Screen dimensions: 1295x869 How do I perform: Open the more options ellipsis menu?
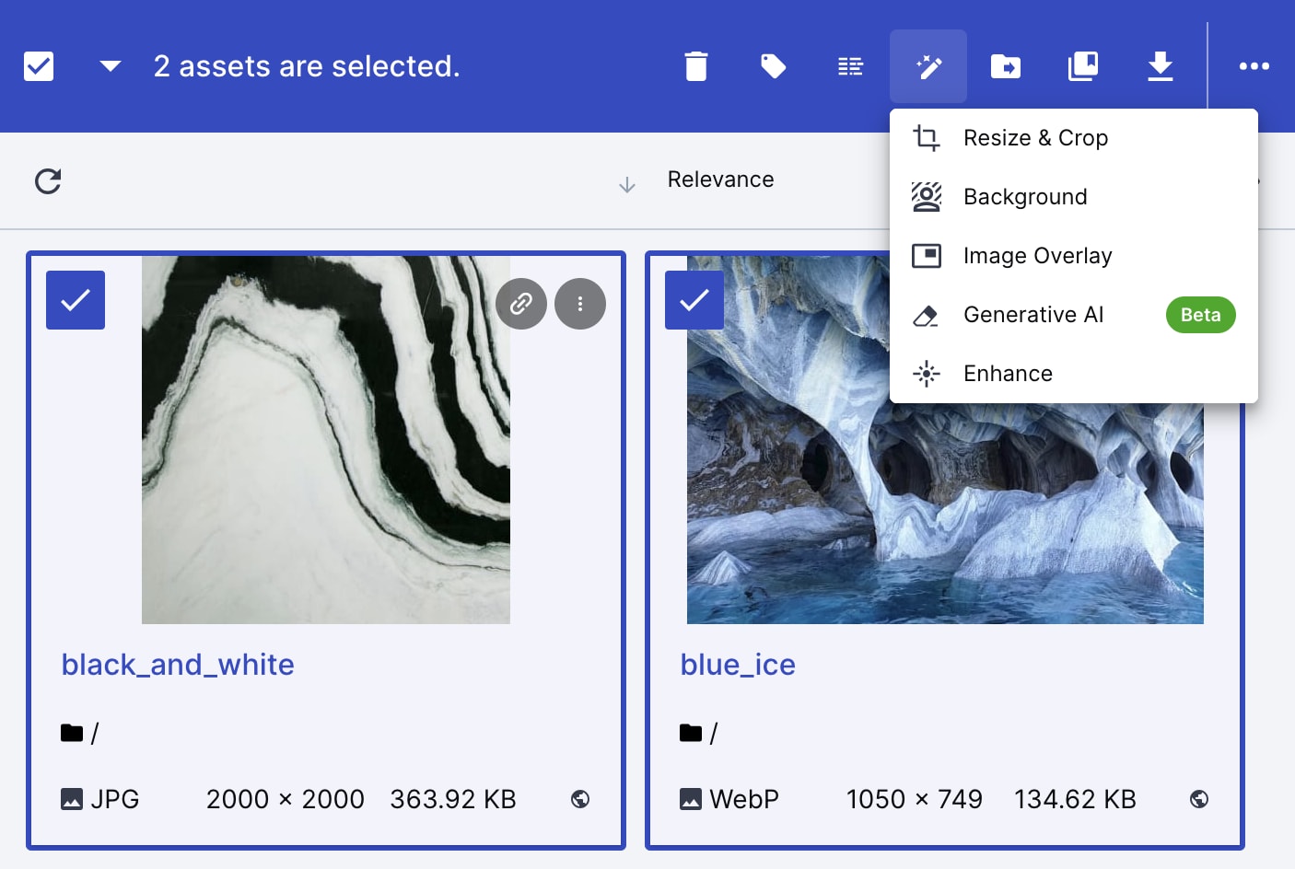(1254, 66)
